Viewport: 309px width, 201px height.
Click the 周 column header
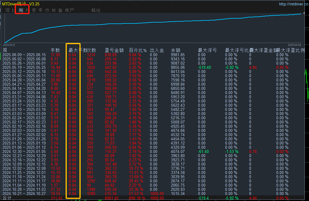[5, 50]
